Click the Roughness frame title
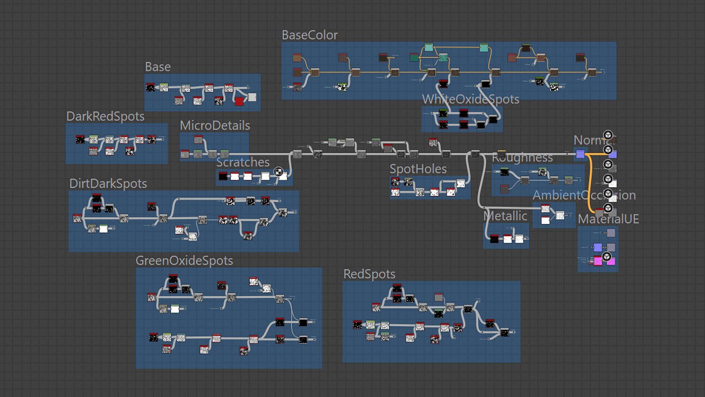This screenshot has height=397, width=705. 522,158
